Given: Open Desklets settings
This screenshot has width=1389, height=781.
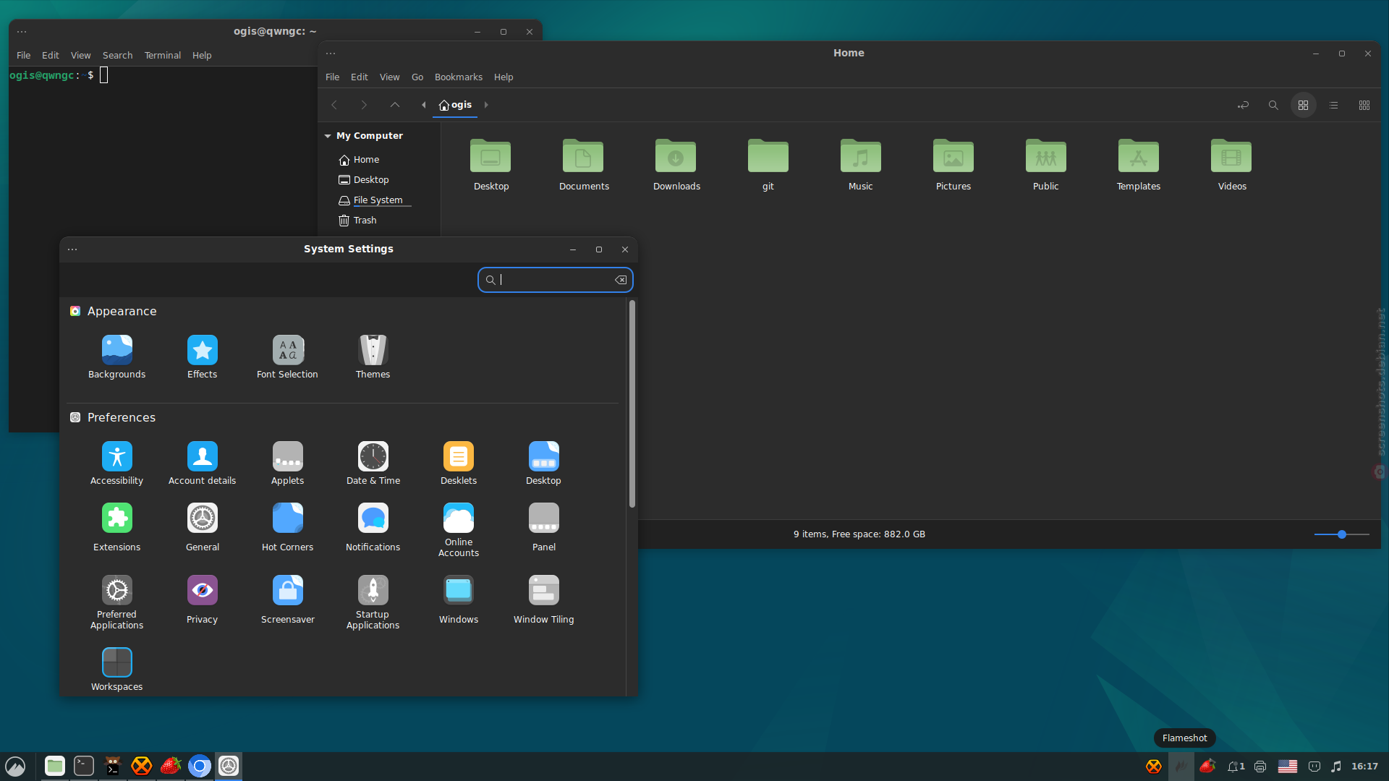Looking at the screenshot, I should [458, 464].
